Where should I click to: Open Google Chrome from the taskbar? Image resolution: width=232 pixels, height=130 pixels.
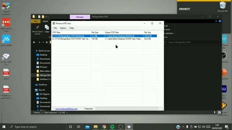[104, 127]
